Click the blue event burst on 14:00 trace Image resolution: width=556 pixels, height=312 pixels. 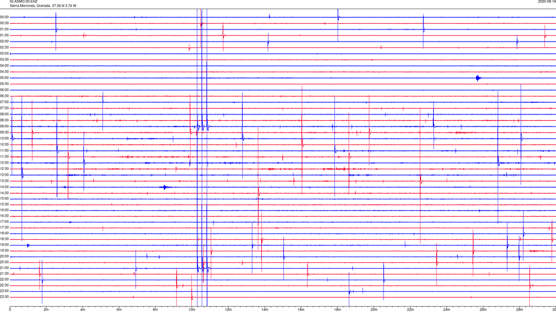pyautogui.click(x=165, y=187)
